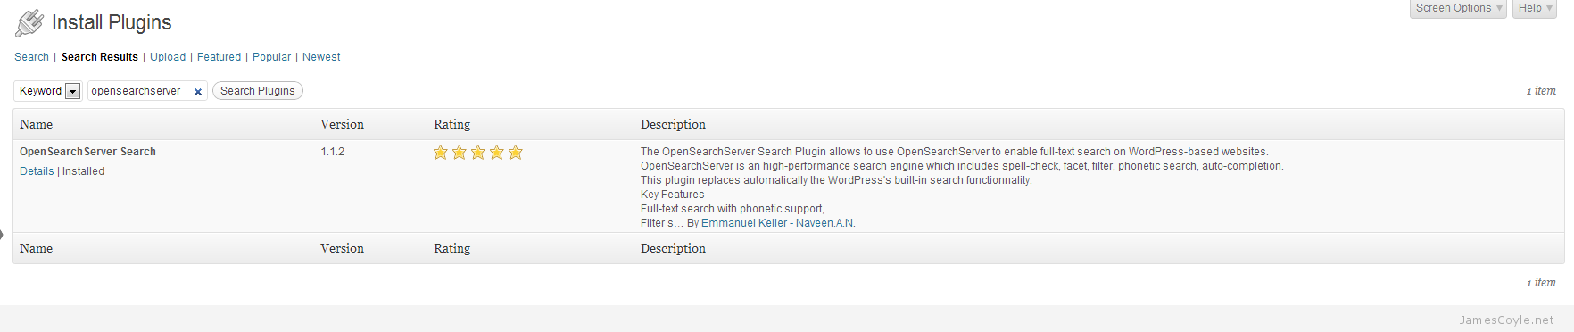Clear the opensearchserver search text with X
The width and height of the screenshot is (1574, 332).
tap(198, 92)
